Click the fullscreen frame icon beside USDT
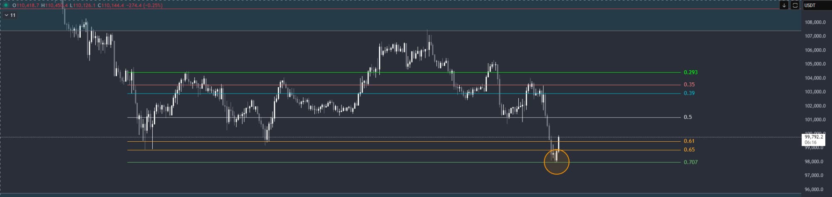The image size is (832, 197). [x=795, y=5]
